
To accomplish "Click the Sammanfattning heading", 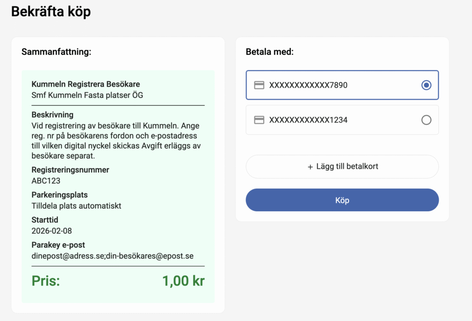I will pyautogui.click(x=56, y=52).
